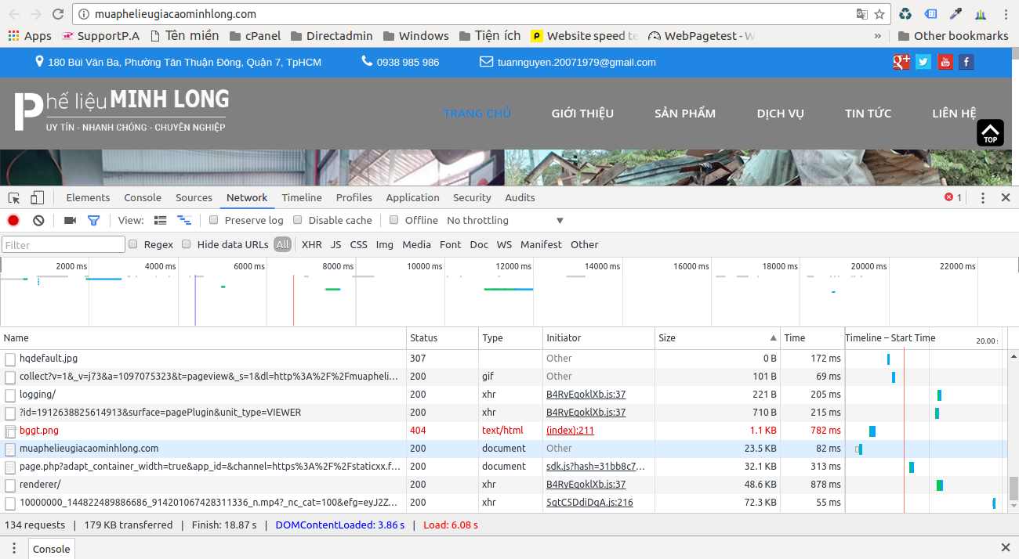This screenshot has width=1019, height=559.
Task: Close the Console drawer
Action: pos(1006,548)
